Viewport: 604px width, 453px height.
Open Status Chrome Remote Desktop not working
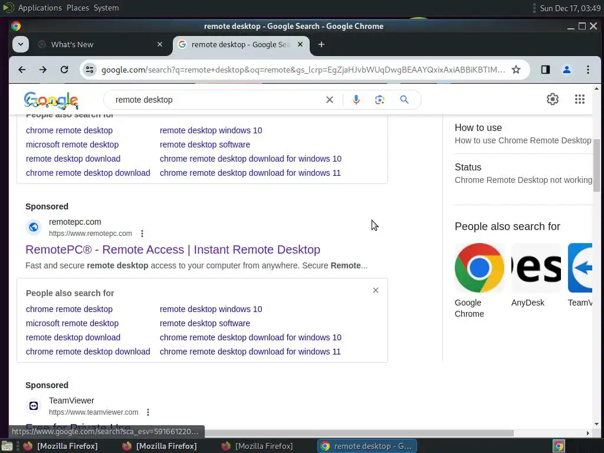click(523, 173)
